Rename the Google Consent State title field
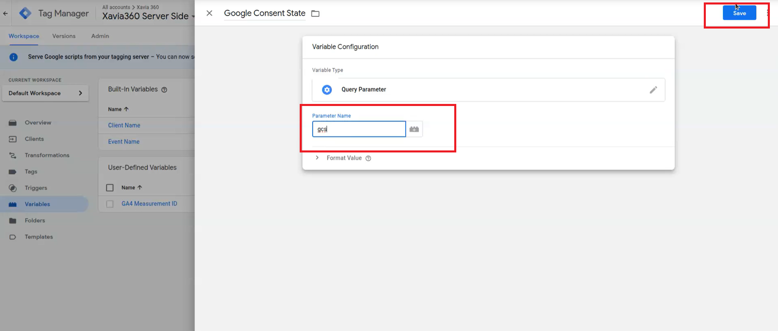This screenshot has width=778, height=331. point(265,13)
